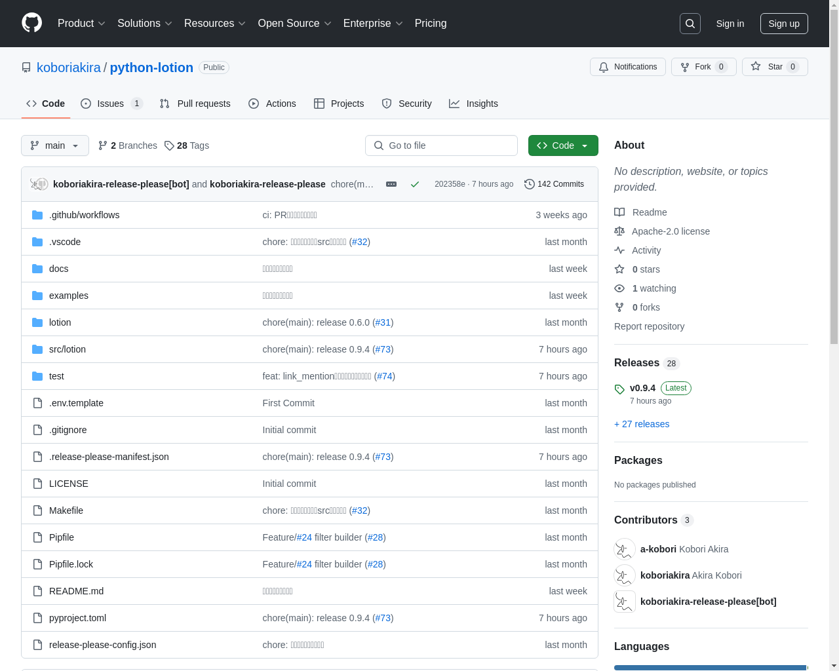This screenshot has height=671, width=839.
Task: Click the .env.template file icon
Action: 37,403
